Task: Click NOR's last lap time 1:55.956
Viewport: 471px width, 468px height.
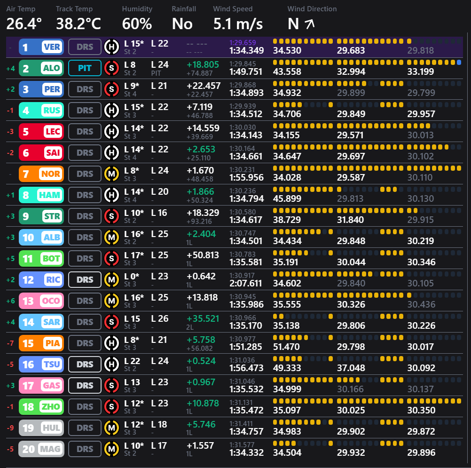Action: [246, 177]
